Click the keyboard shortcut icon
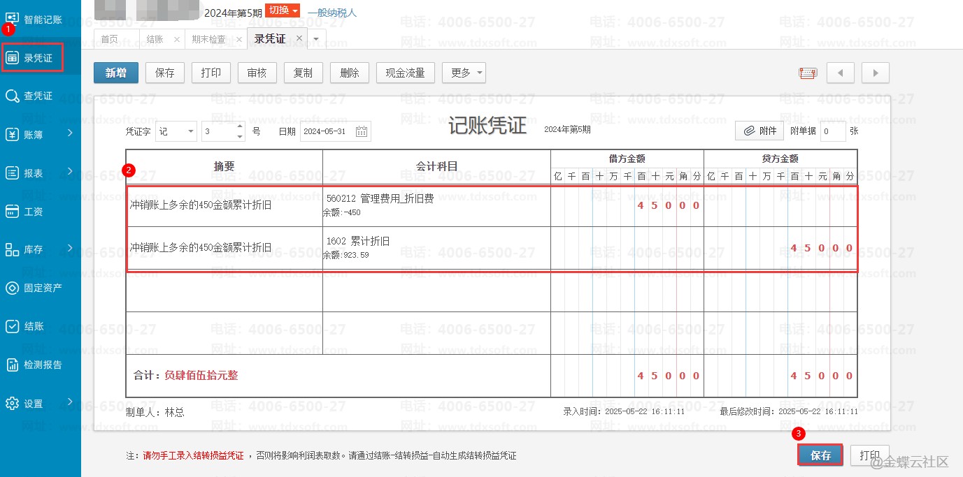The width and height of the screenshot is (963, 477). click(808, 73)
